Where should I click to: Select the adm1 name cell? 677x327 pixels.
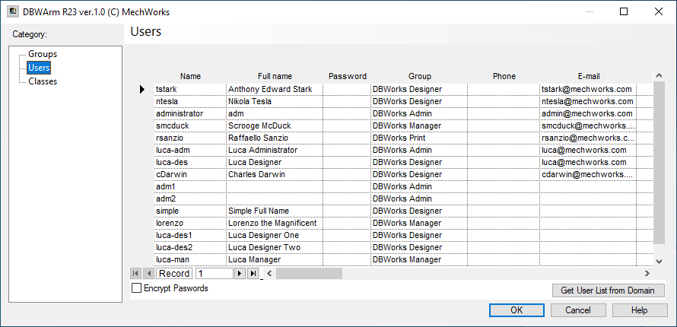tap(190, 186)
